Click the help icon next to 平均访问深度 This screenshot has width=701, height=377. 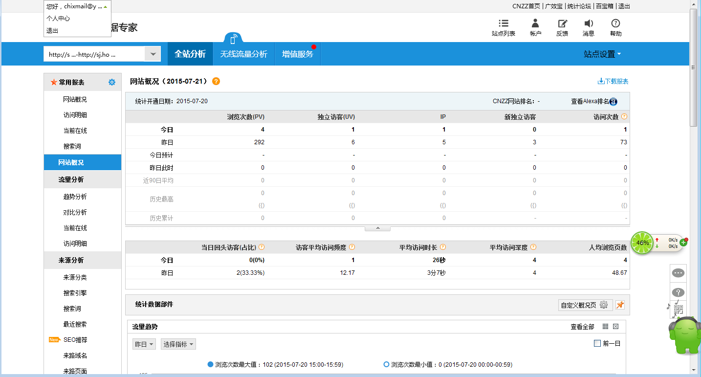click(533, 247)
